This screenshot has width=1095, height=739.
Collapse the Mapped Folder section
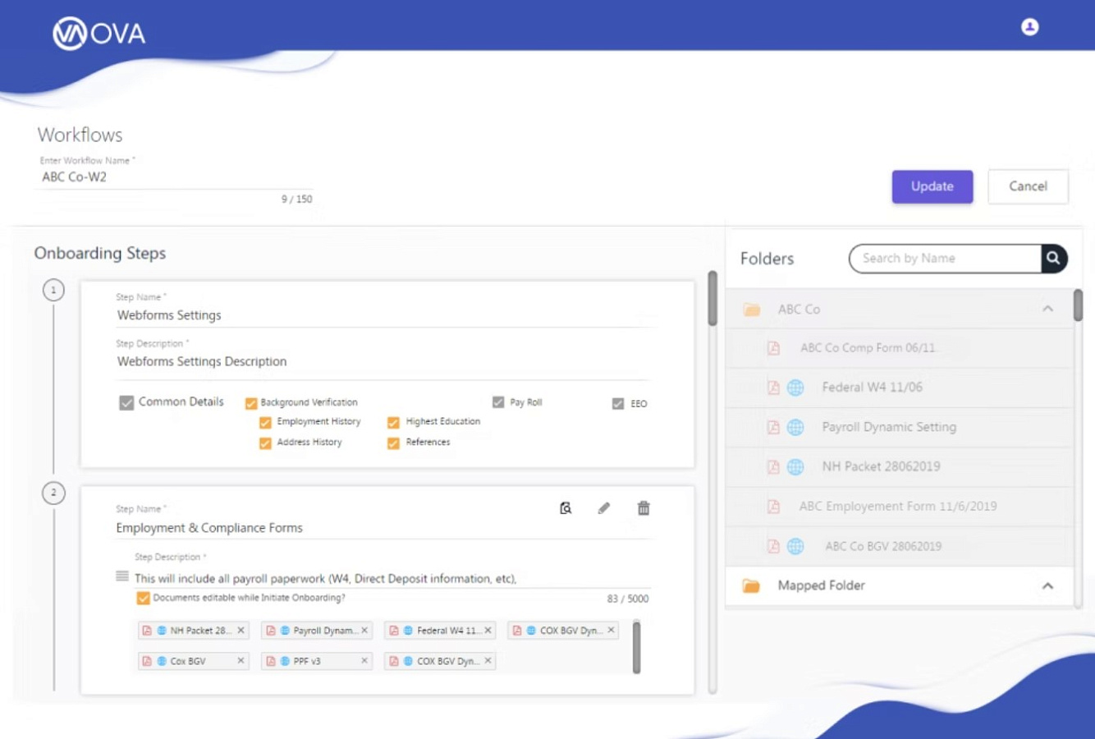tap(1047, 586)
